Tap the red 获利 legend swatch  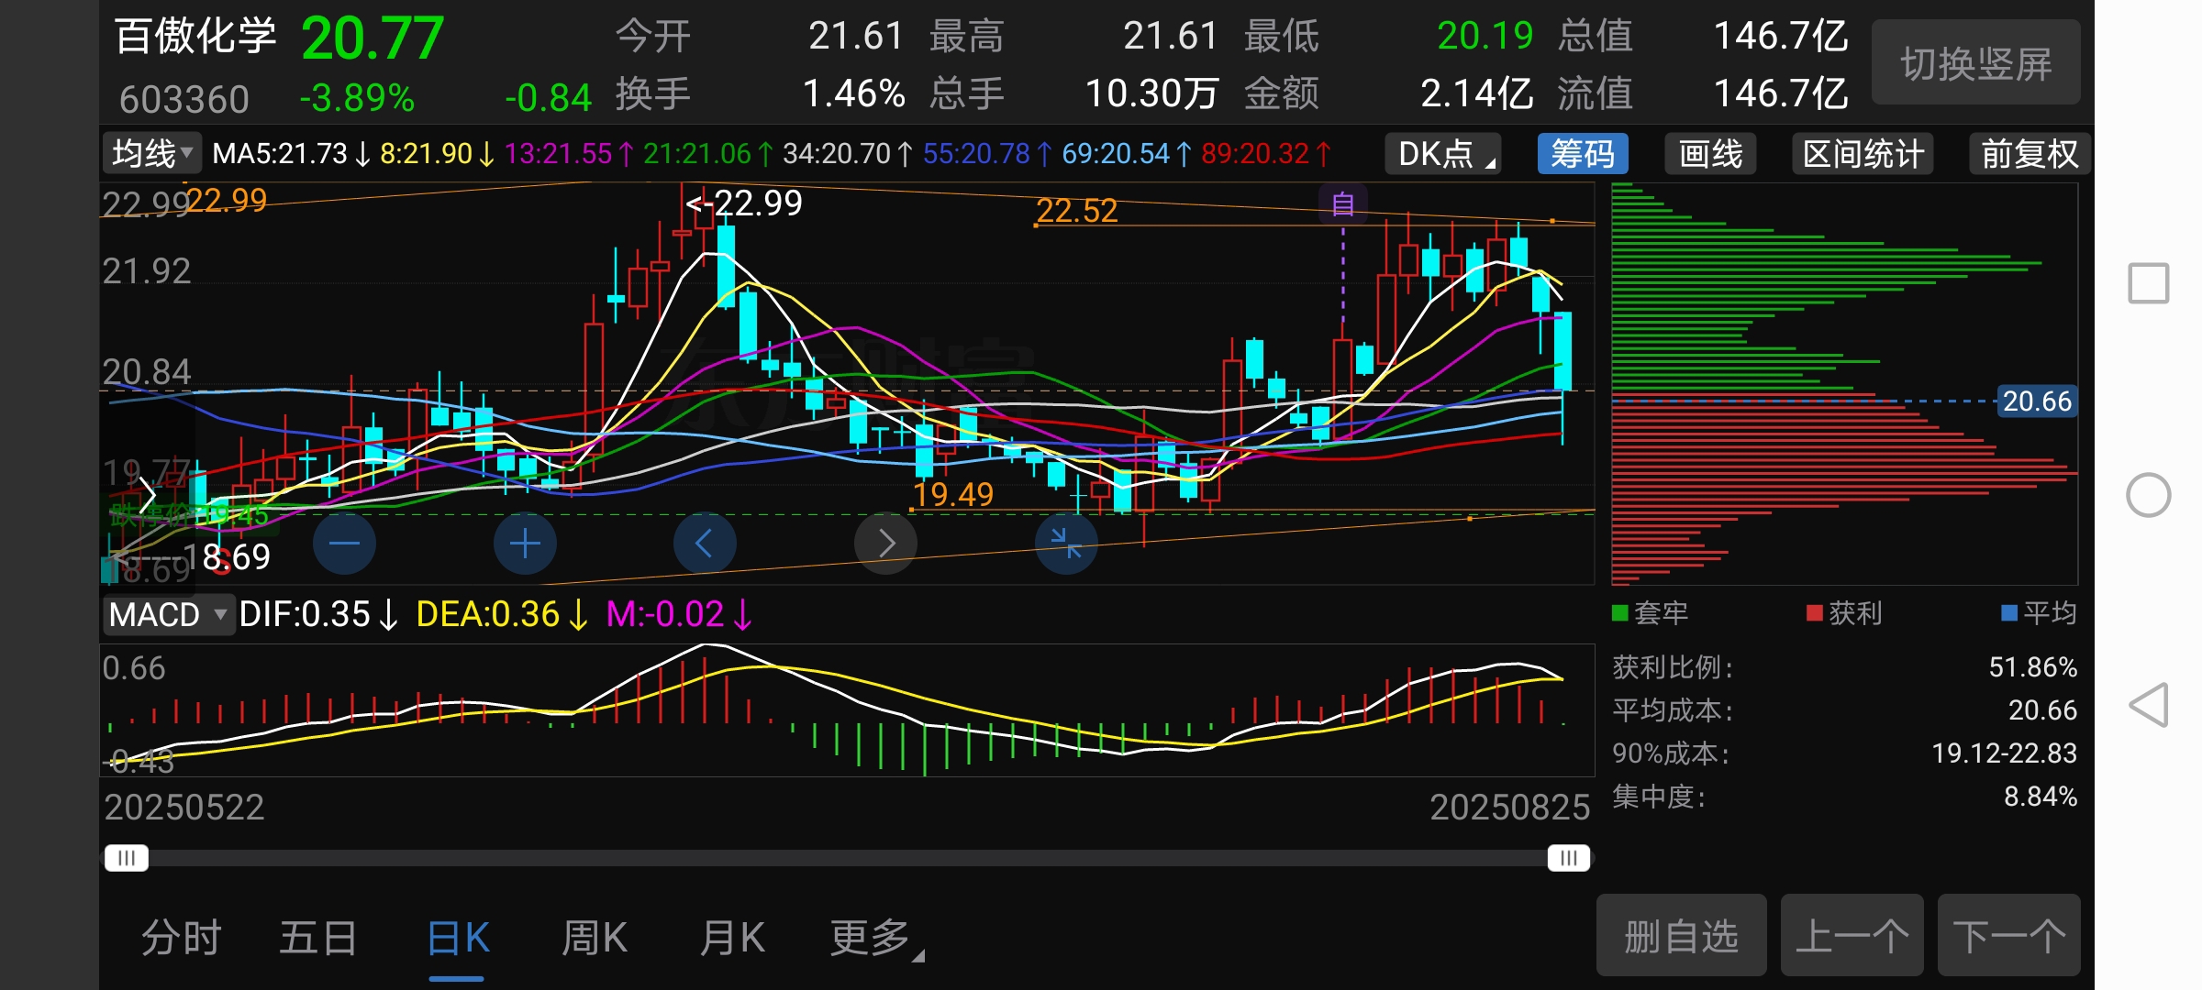pyautogui.click(x=1814, y=613)
